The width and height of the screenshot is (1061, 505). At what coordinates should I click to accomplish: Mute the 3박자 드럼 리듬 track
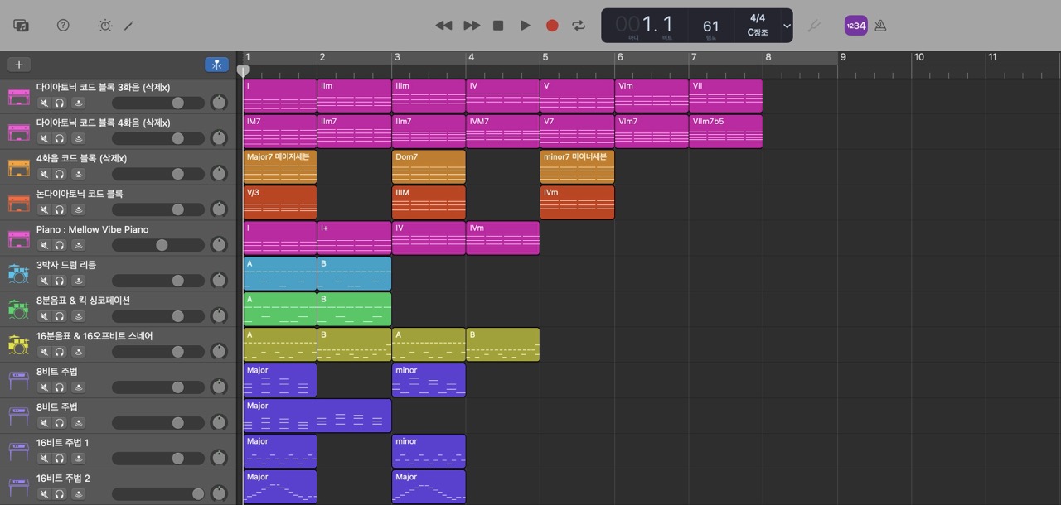tap(44, 281)
